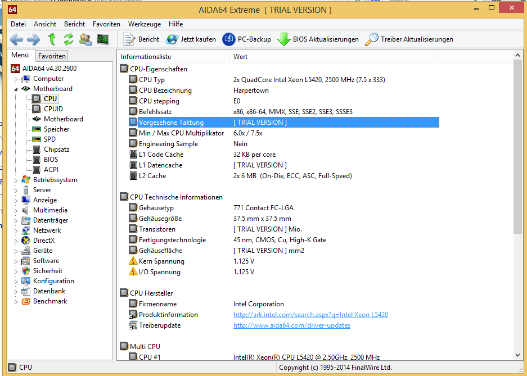
Task: Select the I/O Spannung warning row
Action: coord(283,272)
